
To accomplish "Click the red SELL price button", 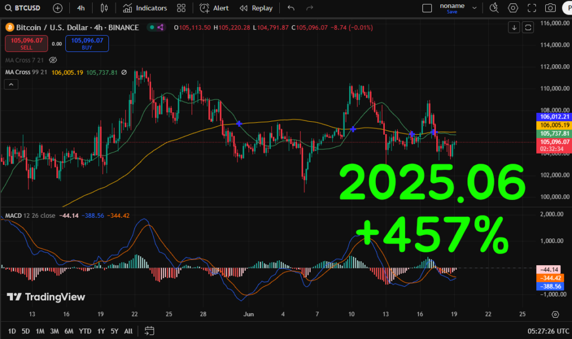I will tap(26, 44).
